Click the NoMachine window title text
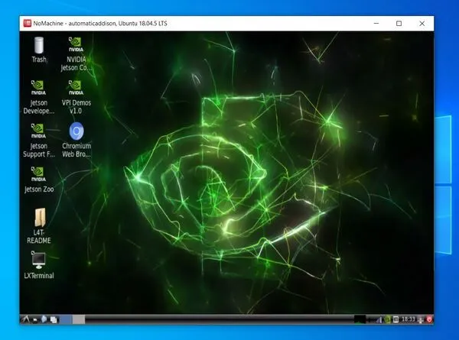This screenshot has width=459, height=340. 101,24
